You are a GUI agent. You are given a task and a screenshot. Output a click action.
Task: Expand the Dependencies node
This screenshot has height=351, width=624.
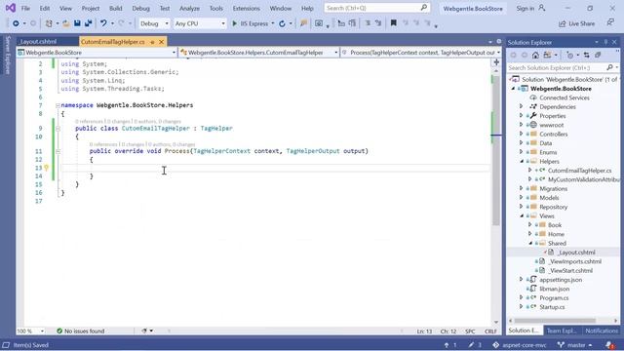click(x=522, y=106)
